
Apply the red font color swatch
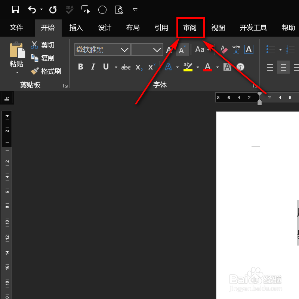pyautogui.click(x=209, y=67)
